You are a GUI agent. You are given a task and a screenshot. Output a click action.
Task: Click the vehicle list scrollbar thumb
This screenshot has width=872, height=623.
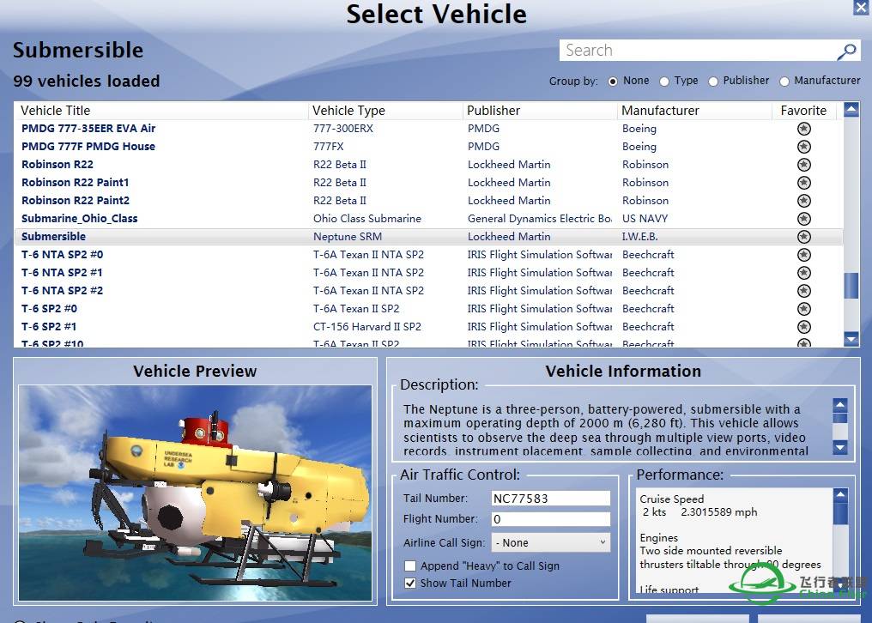[x=851, y=286]
